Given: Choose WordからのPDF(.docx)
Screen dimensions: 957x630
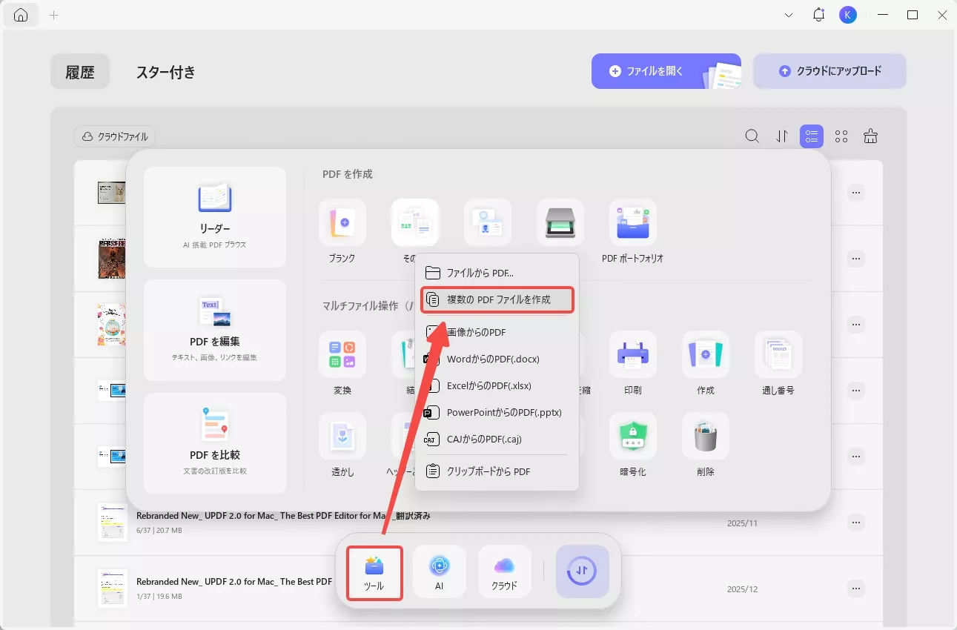Looking at the screenshot, I should coord(497,359).
